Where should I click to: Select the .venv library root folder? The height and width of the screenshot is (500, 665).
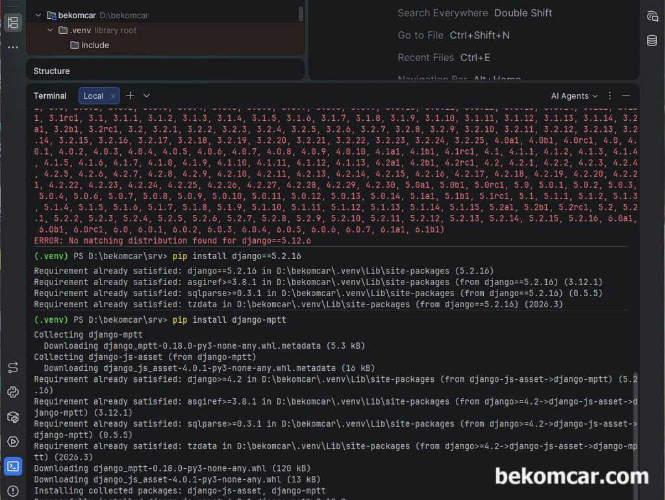pyautogui.click(x=97, y=30)
